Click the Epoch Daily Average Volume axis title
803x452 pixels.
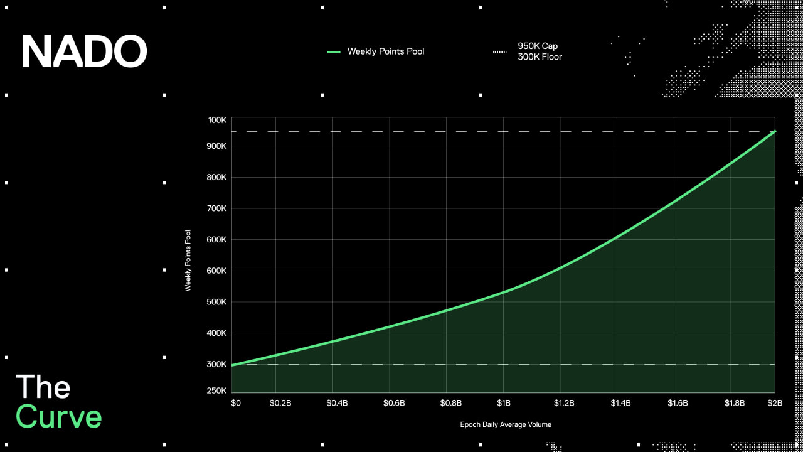pyautogui.click(x=506, y=424)
